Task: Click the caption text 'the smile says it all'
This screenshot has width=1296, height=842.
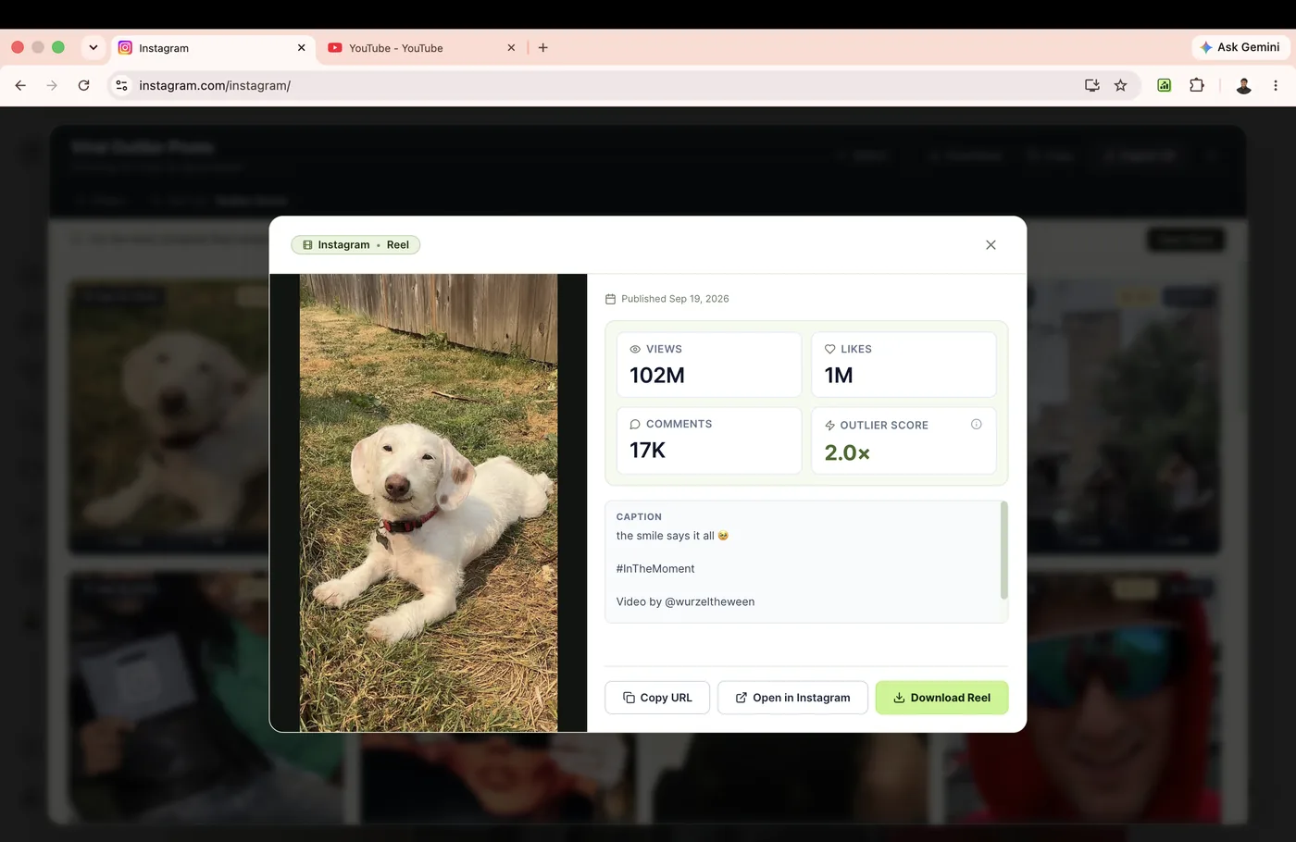Action: pos(666,536)
